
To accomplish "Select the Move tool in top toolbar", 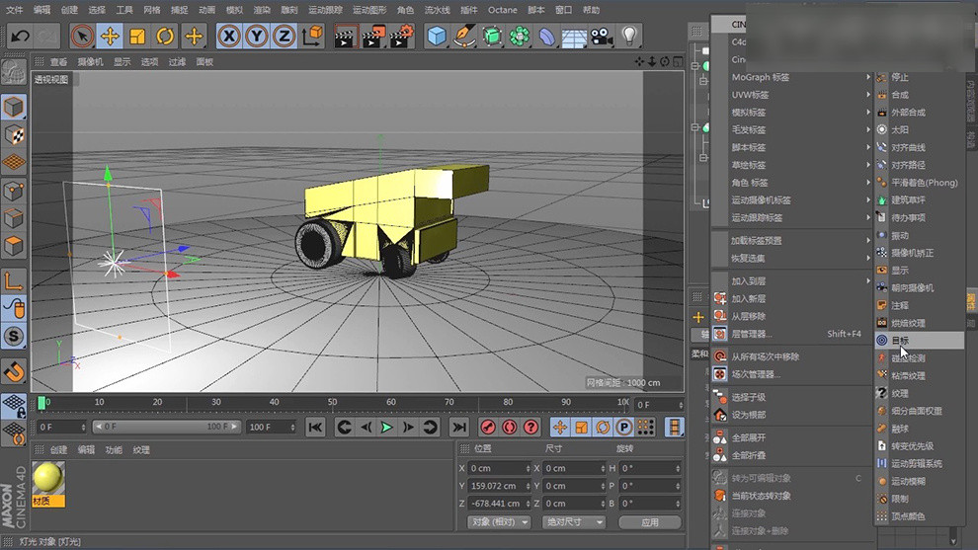I will tap(111, 37).
